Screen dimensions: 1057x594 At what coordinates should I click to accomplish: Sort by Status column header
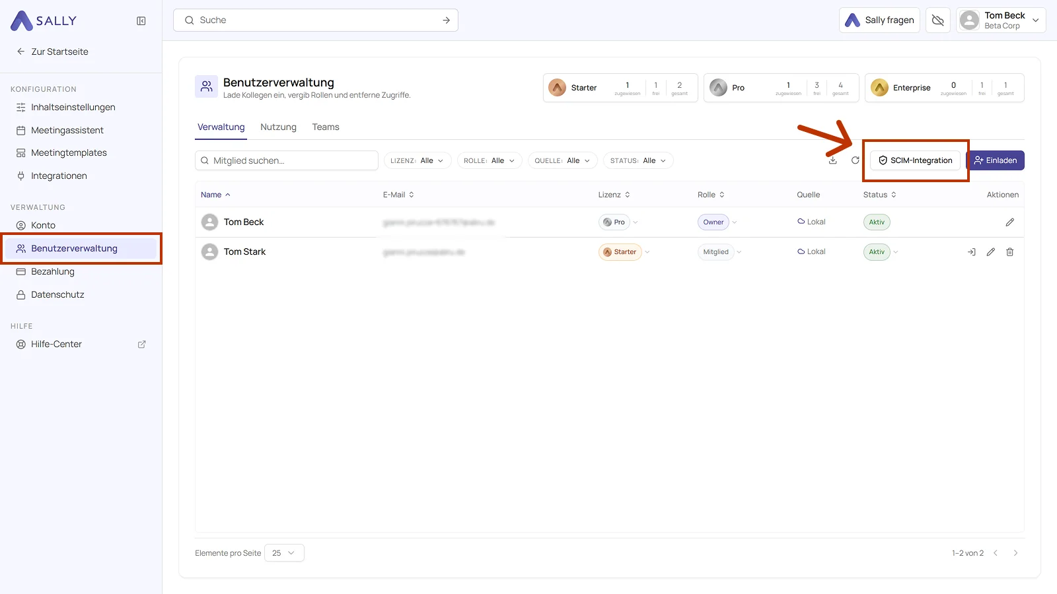click(880, 195)
